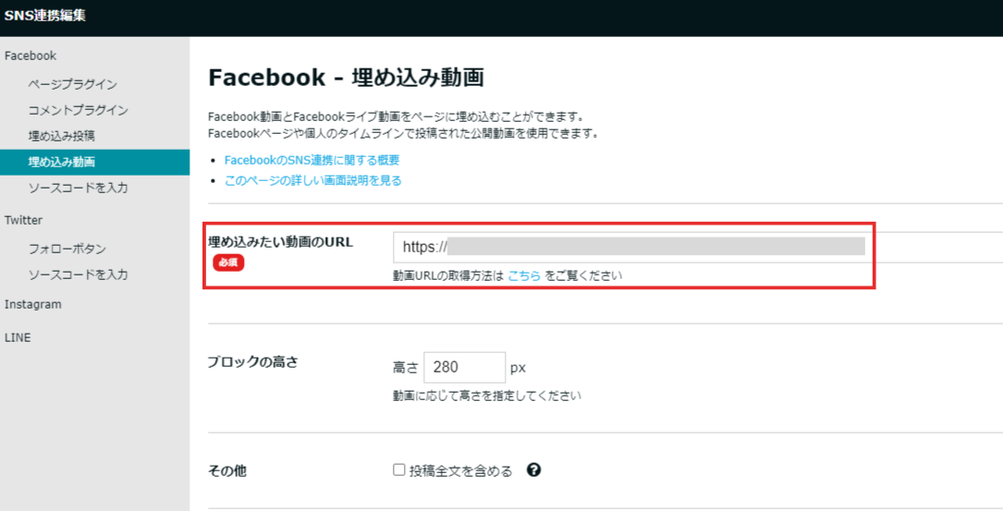The height and width of the screenshot is (511, 1003).
Task: Select コメントプラグイン in the sidebar
Action: pyautogui.click(x=78, y=110)
